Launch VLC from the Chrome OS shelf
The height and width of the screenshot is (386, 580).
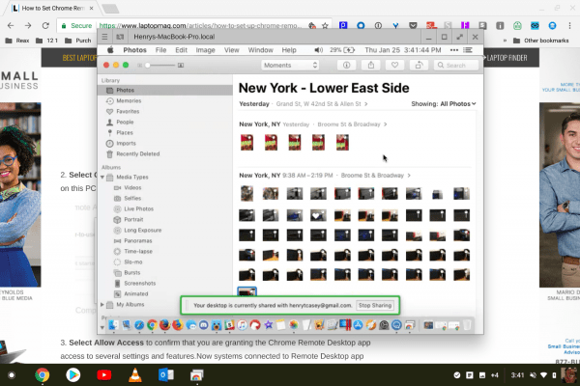135,375
